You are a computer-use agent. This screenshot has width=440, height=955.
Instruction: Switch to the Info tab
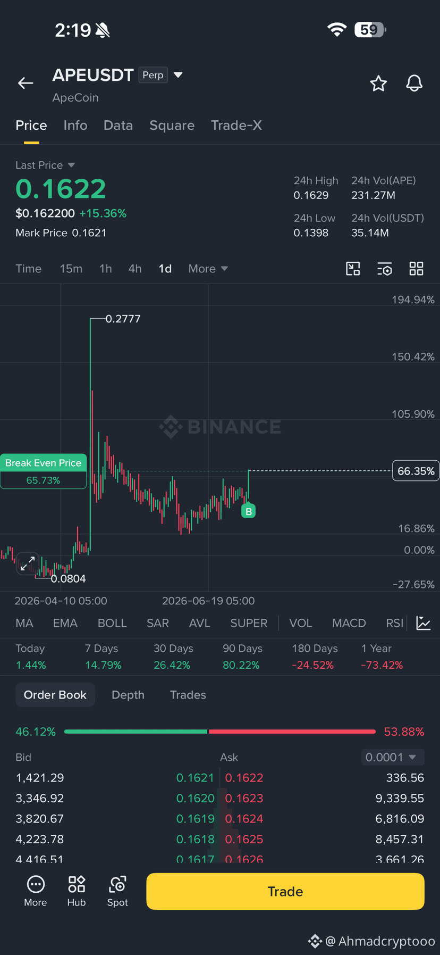coord(75,126)
